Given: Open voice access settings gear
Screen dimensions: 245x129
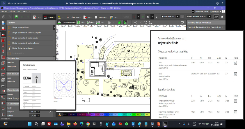Looking at the screenshot, I should [217, 3].
